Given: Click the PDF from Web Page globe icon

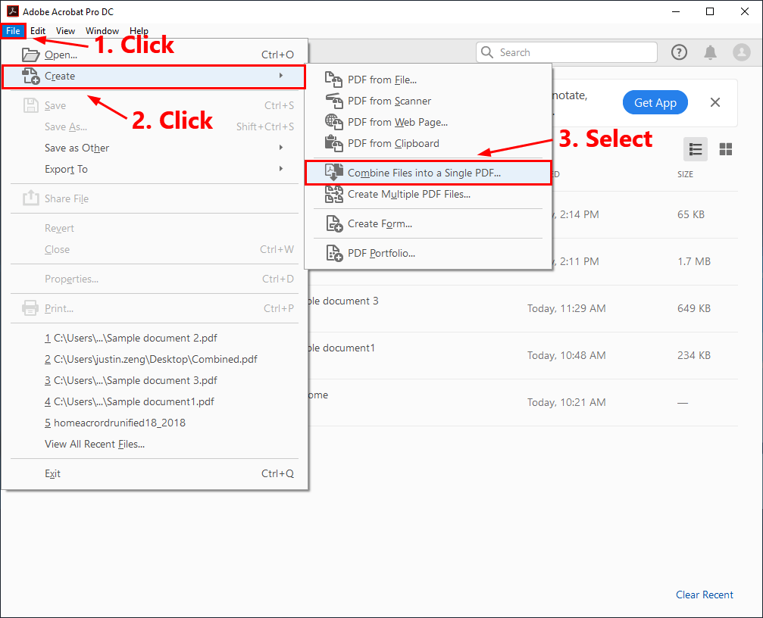Looking at the screenshot, I should [334, 122].
